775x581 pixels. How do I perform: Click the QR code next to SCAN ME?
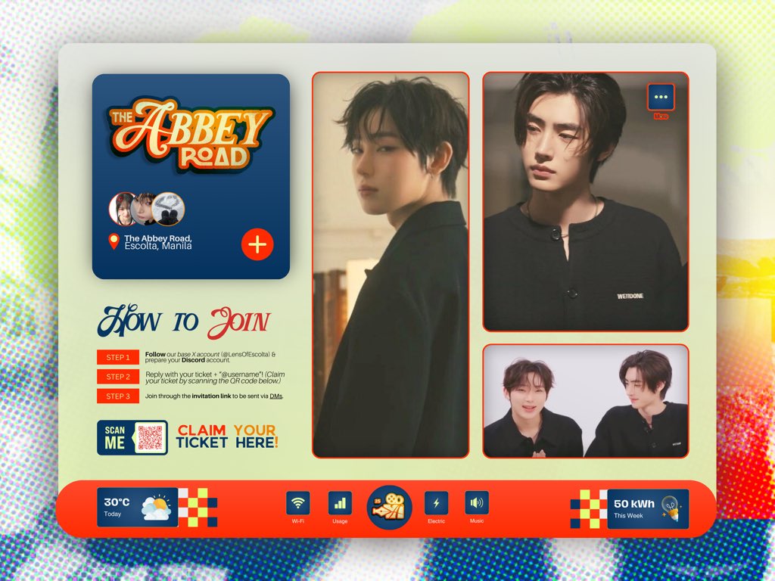point(150,437)
